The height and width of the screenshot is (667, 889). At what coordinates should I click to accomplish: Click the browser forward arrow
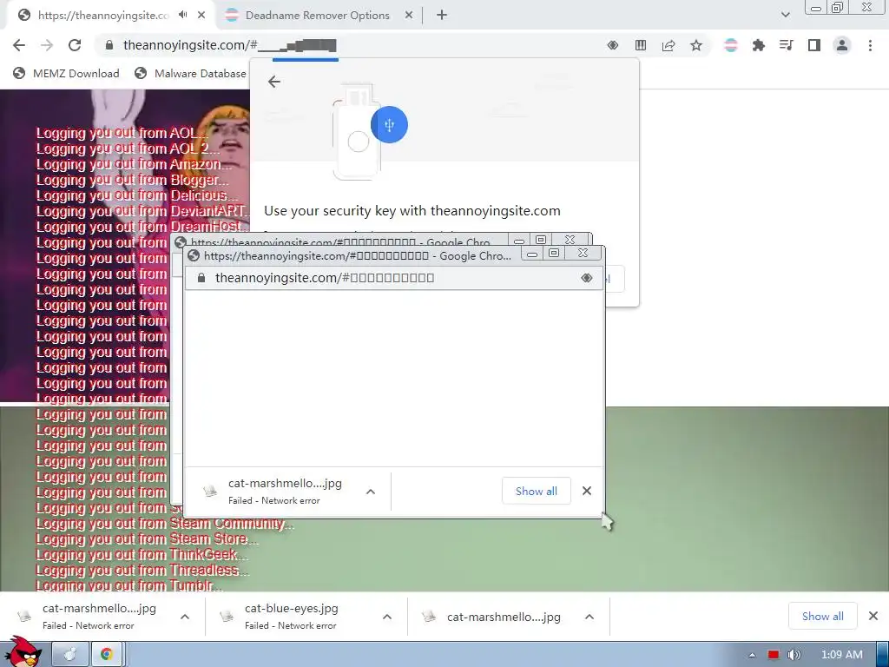(x=47, y=45)
